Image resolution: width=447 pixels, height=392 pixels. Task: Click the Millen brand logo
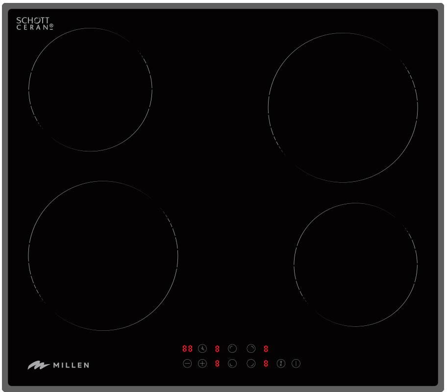point(58,365)
